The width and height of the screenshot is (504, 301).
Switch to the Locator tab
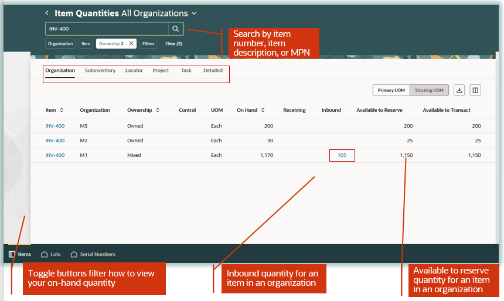click(x=134, y=70)
